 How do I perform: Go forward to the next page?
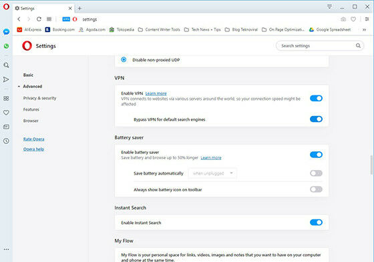pos(29,19)
